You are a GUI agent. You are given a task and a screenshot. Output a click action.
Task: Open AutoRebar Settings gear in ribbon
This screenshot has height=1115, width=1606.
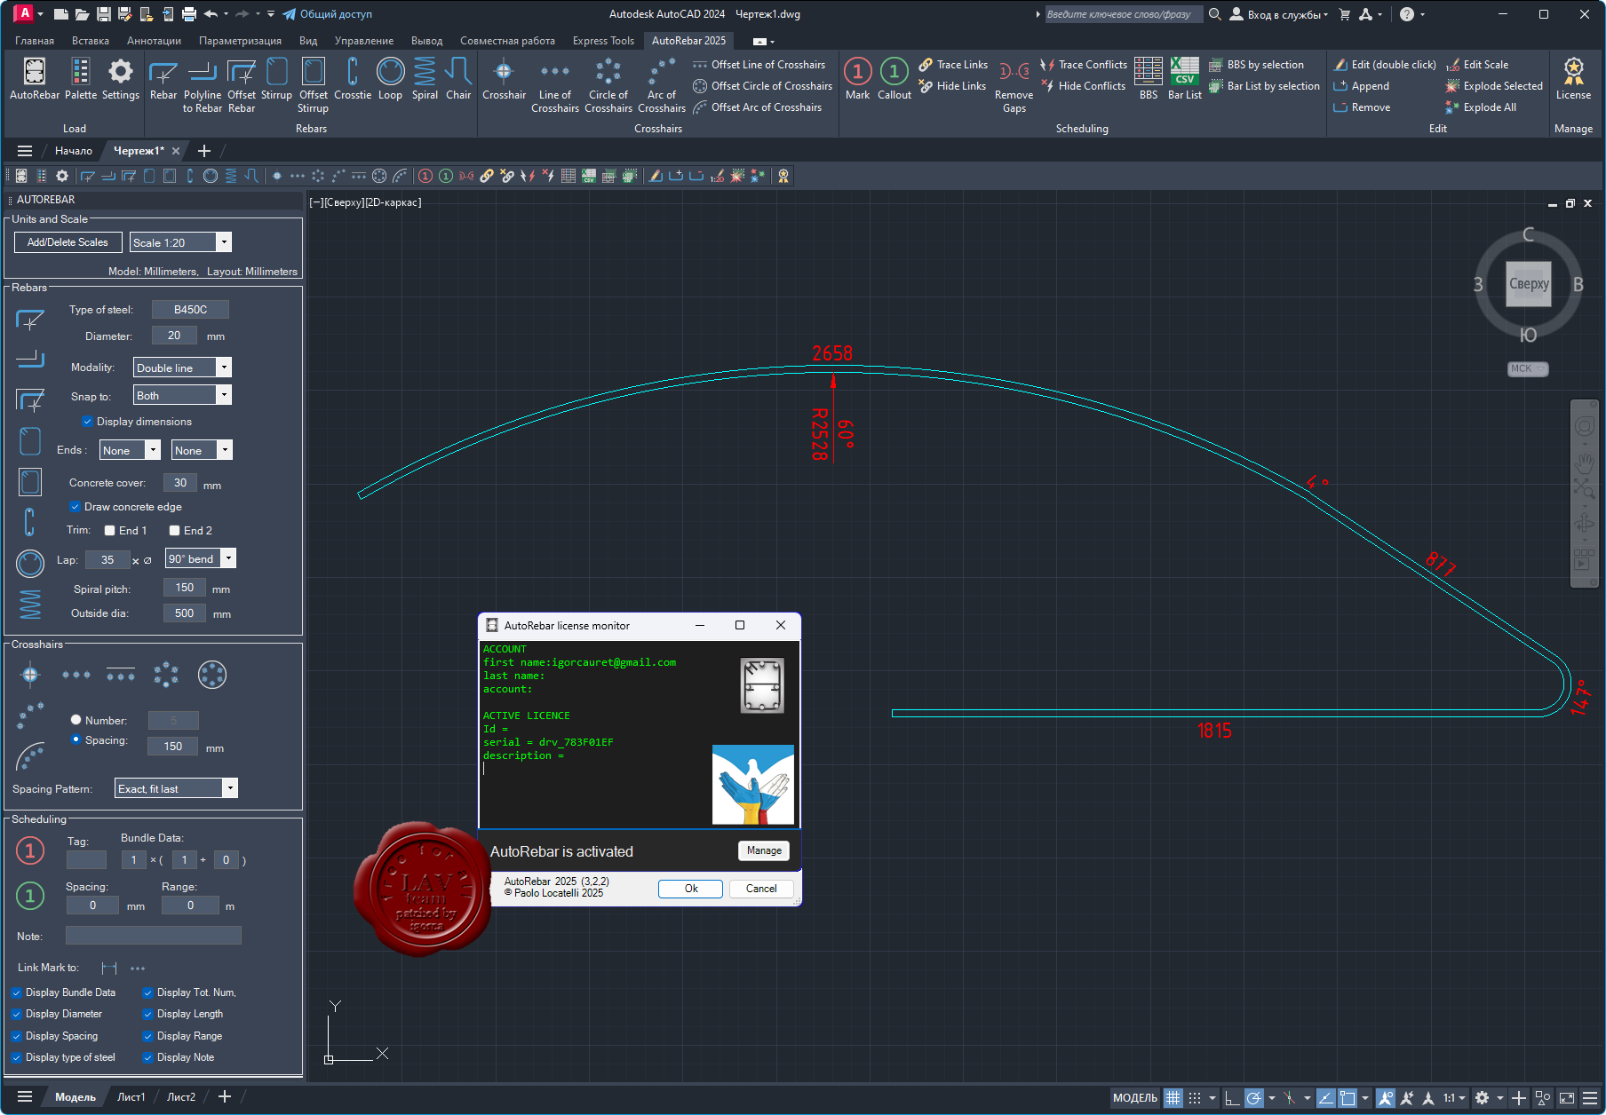tap(121, 78)
